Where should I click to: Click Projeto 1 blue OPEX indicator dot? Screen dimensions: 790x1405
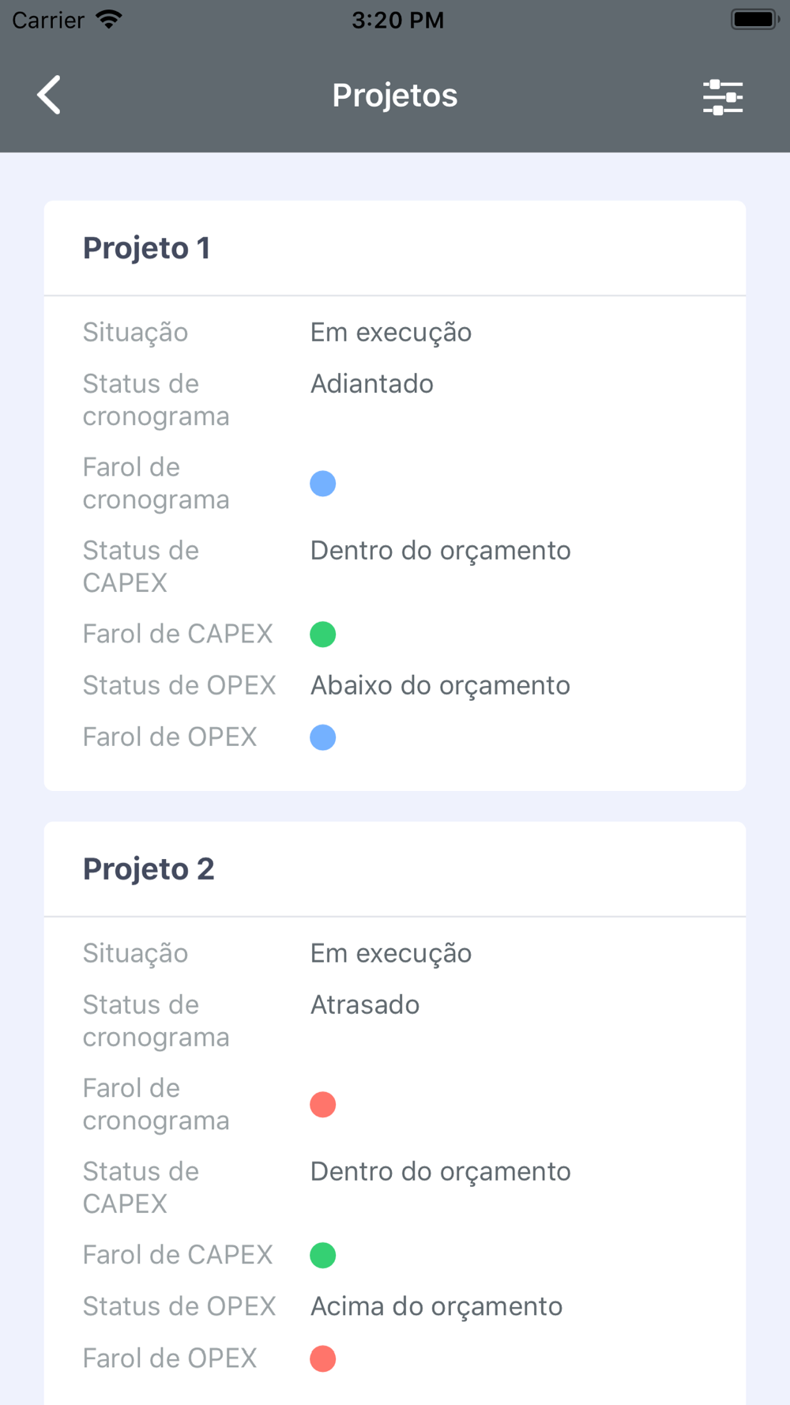[x=322, y=737]
